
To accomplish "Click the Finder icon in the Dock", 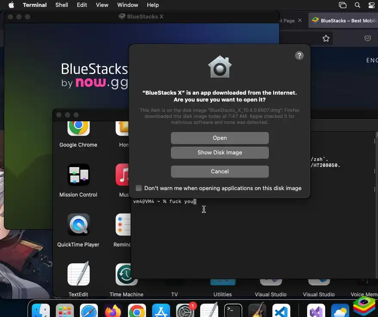I will pyautogui.click(x=41, y=311).
